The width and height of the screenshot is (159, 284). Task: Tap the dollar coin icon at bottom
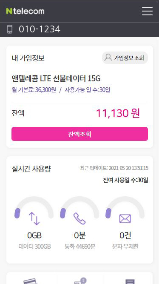(80, 281)
